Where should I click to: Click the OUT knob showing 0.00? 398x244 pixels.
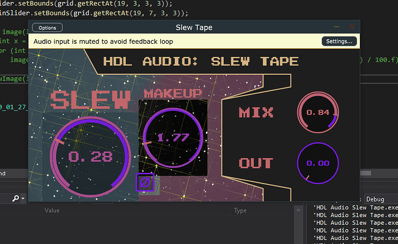click(x=318, y=163)
